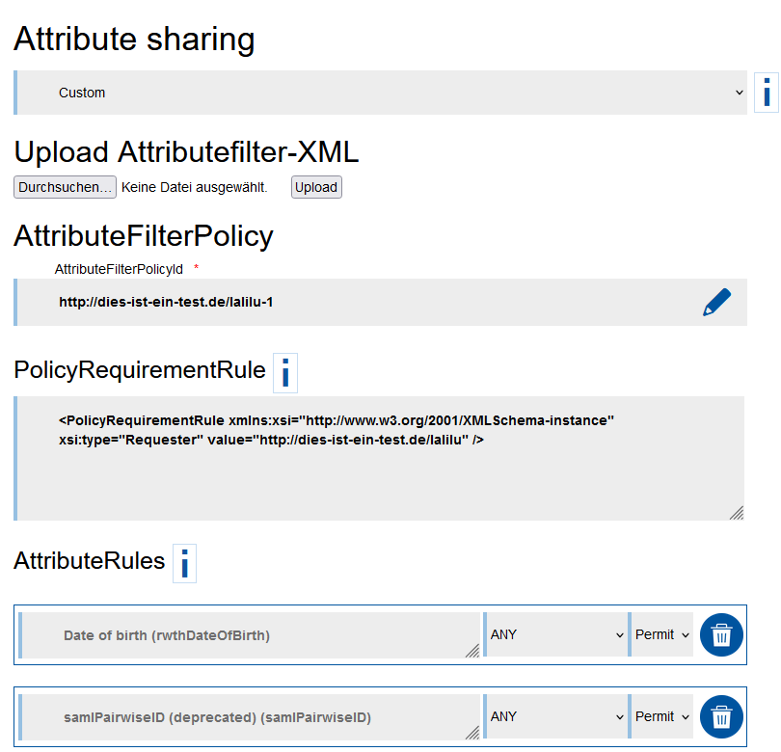Viewport: 781px width, 752px height.
Task: Click the AttributeFilterPolicy heading
Action: click(x=144, y=235)
